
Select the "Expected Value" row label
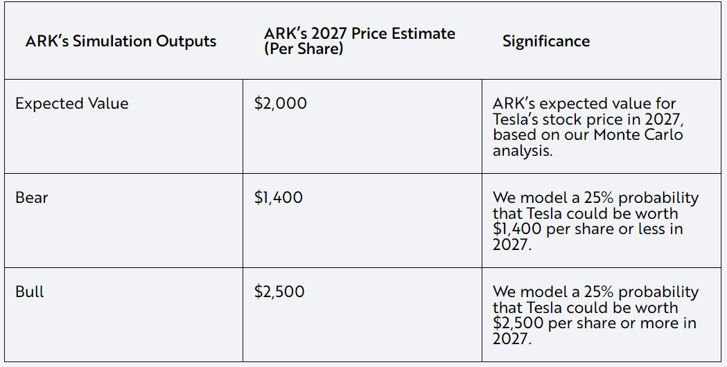72,103
